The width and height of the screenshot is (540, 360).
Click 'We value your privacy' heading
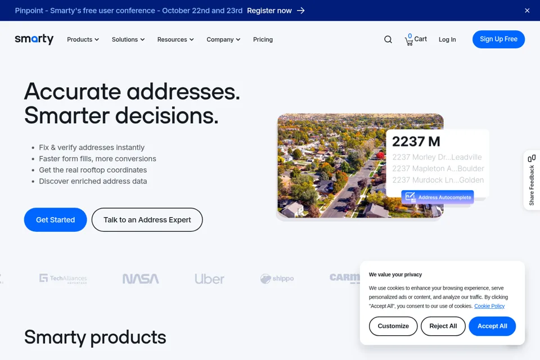point(395,274)
